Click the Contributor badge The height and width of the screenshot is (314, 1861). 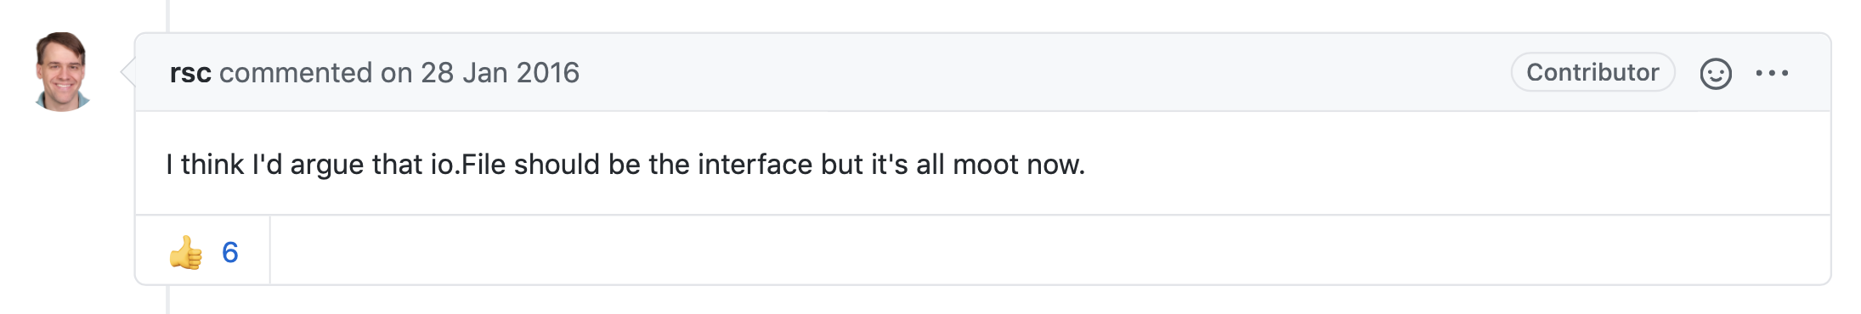(1592, 72)
